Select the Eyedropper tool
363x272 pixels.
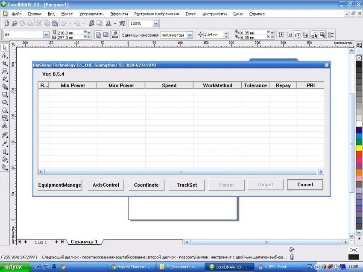coord(5,143)
